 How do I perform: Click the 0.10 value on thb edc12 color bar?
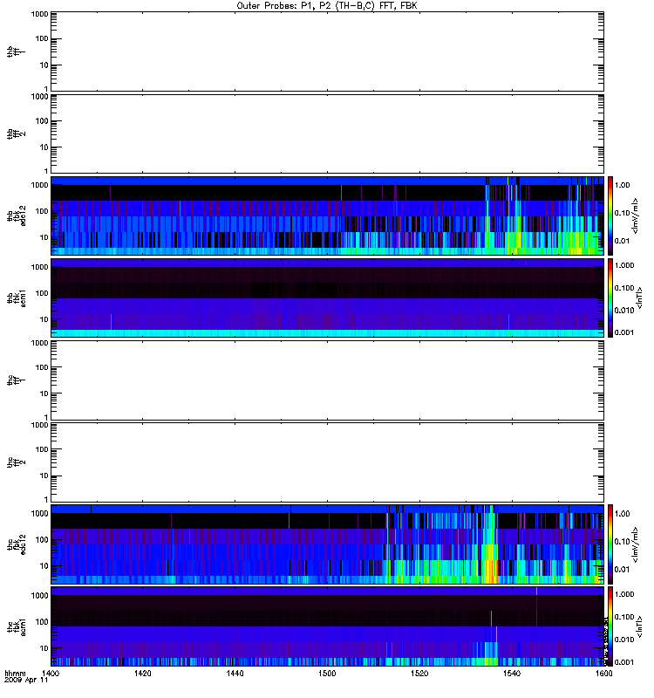[622, 213]
